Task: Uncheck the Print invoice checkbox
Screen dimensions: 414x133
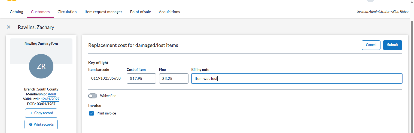Action: click(92, 113)
